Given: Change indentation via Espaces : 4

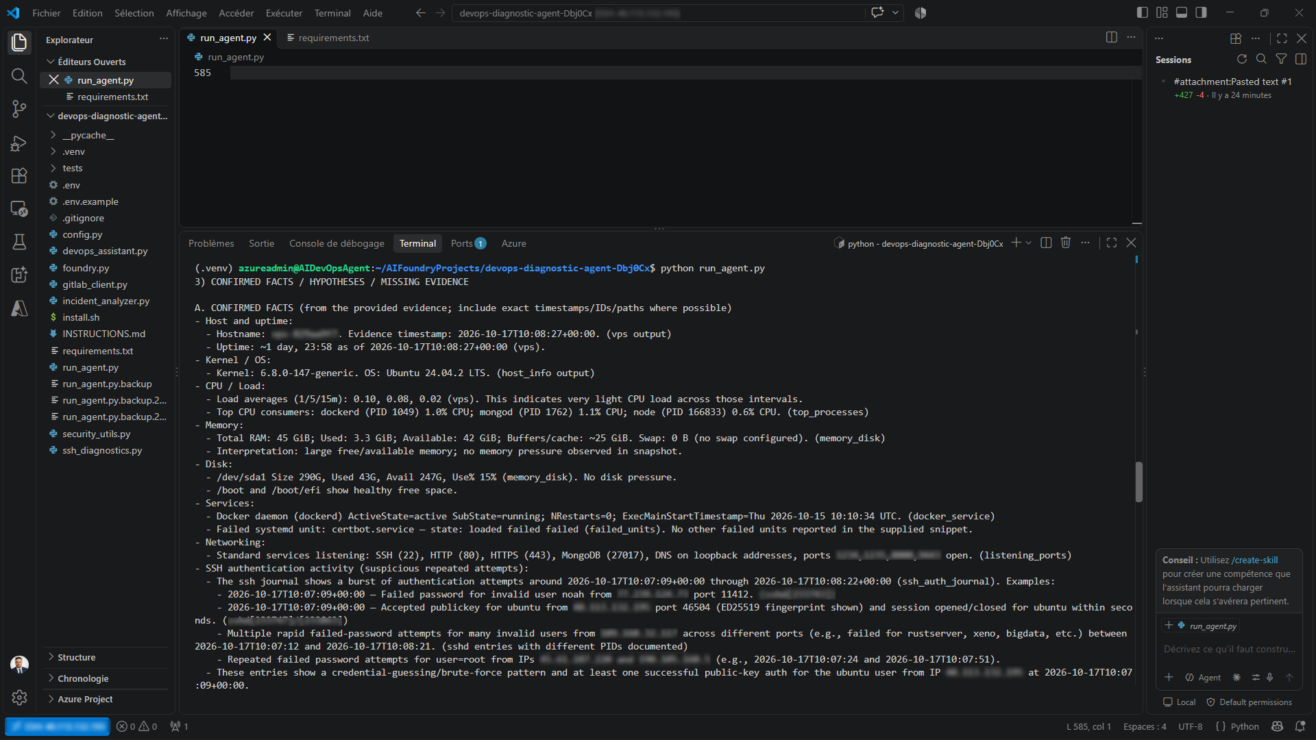Looking at the screenshot, I should [1145, 726].
